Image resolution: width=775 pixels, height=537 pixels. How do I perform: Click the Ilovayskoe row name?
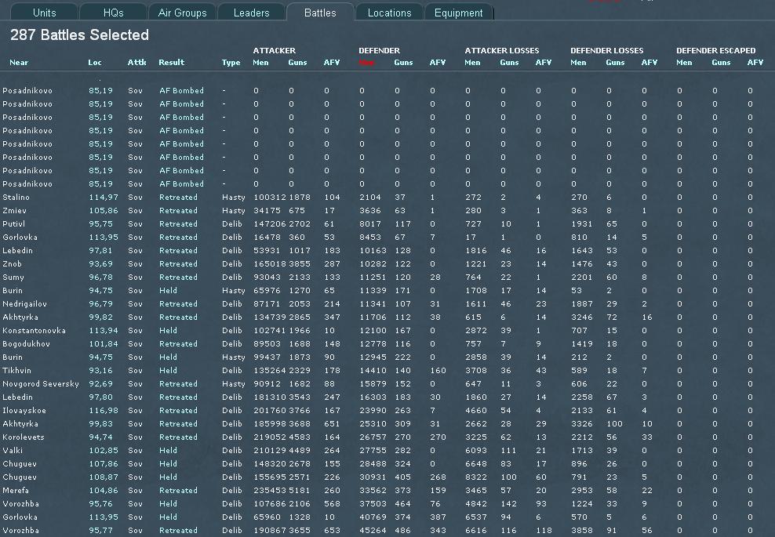pos(24,411)
